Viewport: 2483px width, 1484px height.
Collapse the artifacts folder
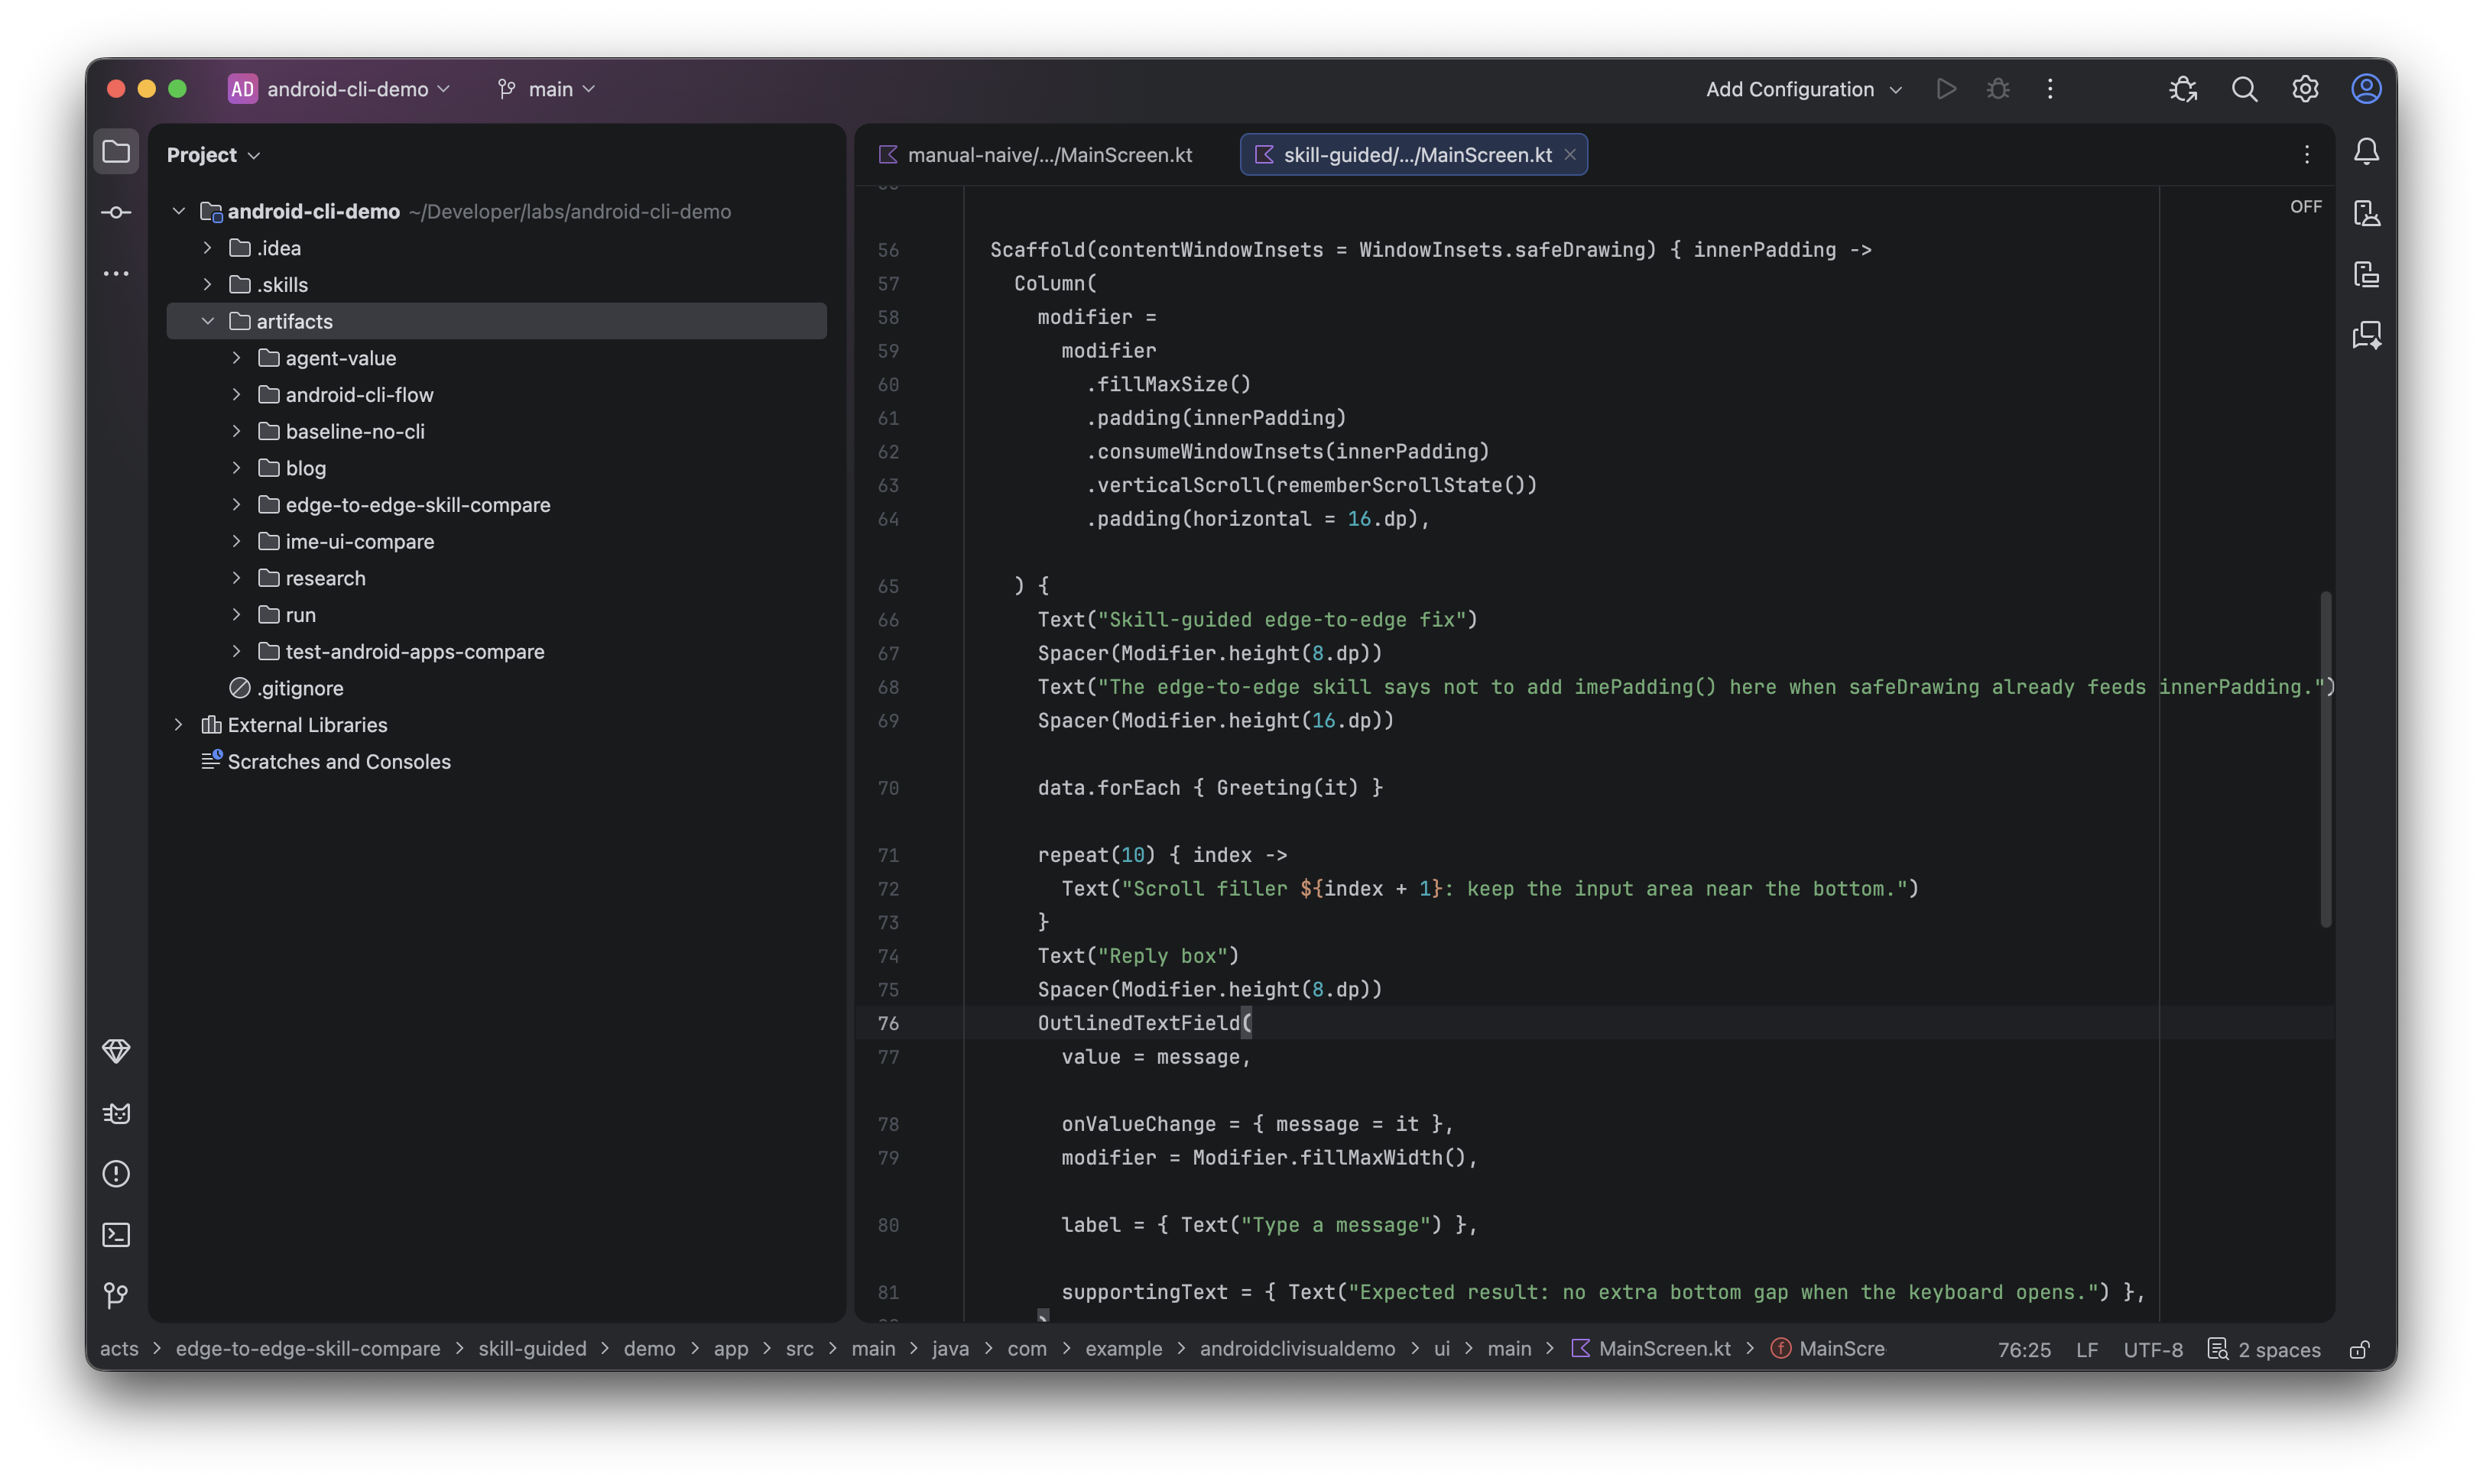pyautogui.click(x=208, y=321)
